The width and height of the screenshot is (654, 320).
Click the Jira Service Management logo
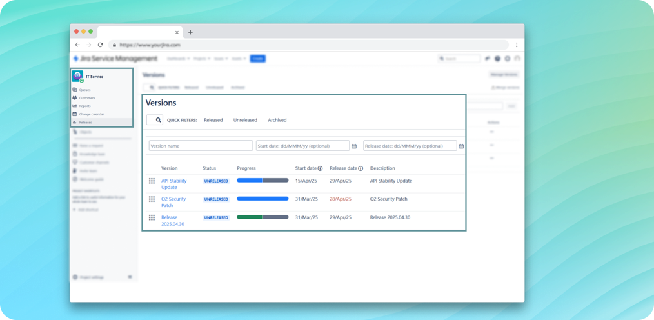point(115,59)
